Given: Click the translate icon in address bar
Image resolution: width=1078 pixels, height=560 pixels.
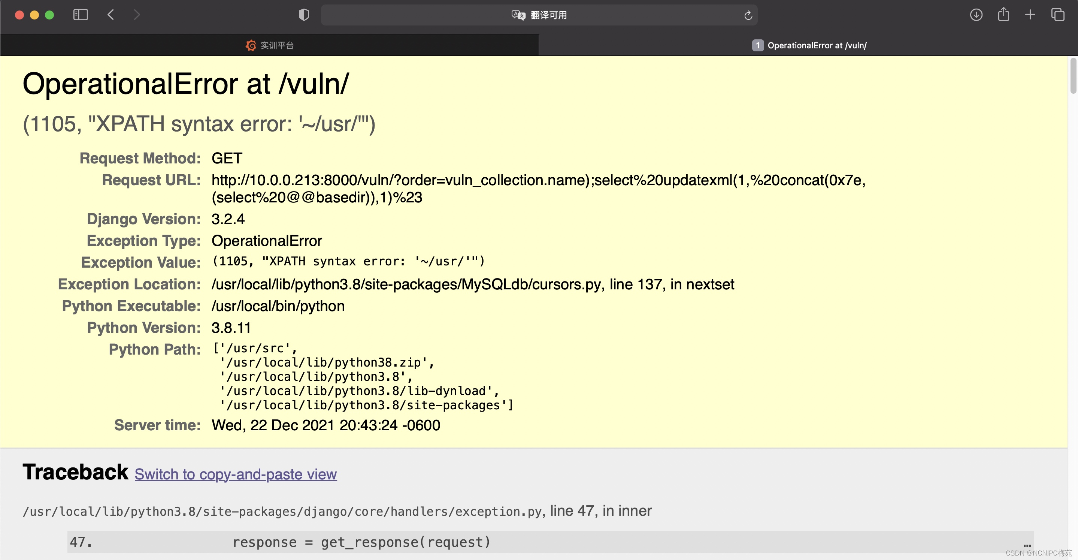Looking at the screenshot, I should click(x=518, y=15).
